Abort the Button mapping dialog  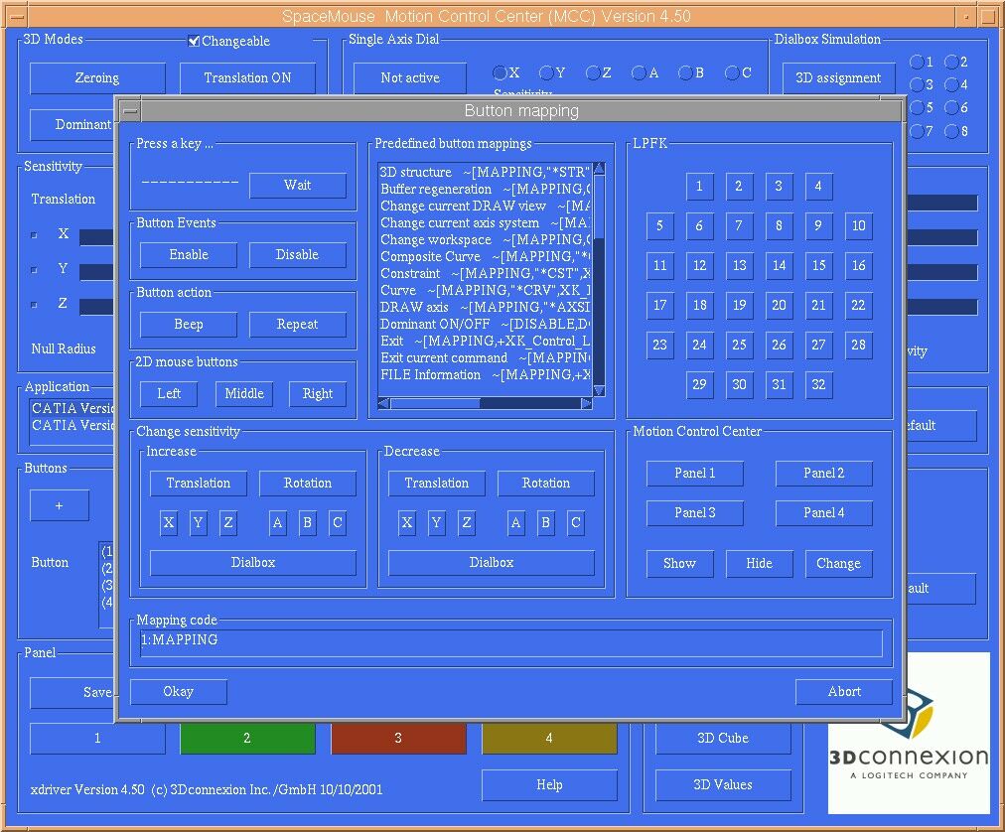coord(843,691)
